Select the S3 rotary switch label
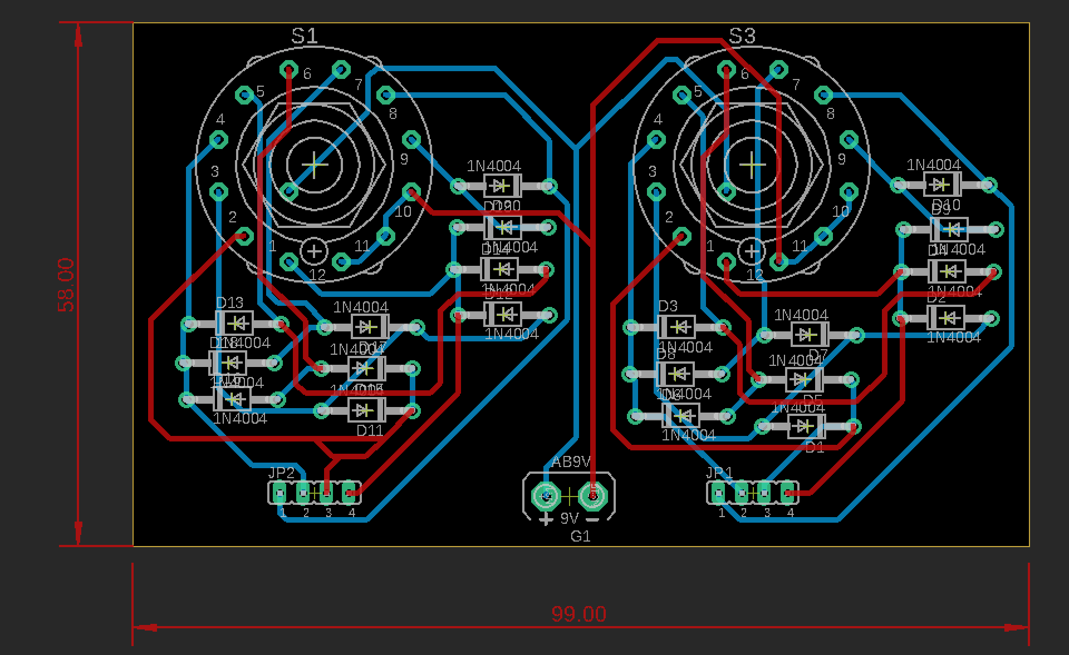The width and height of the screenshot is (1069, 655). tap(742, 36)
